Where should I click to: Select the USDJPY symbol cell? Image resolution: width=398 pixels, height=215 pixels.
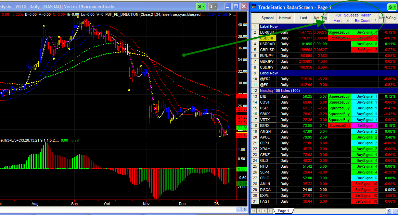coord(267,68)
